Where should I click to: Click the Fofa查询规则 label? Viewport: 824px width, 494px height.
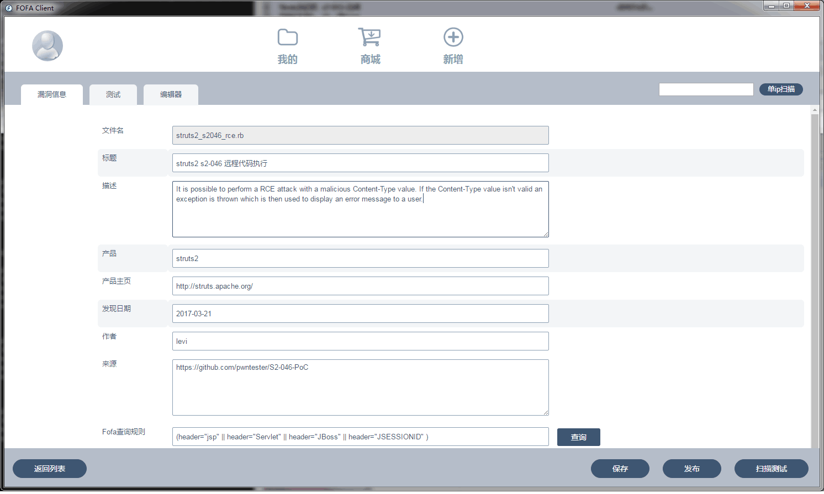[x=124, y=432]
